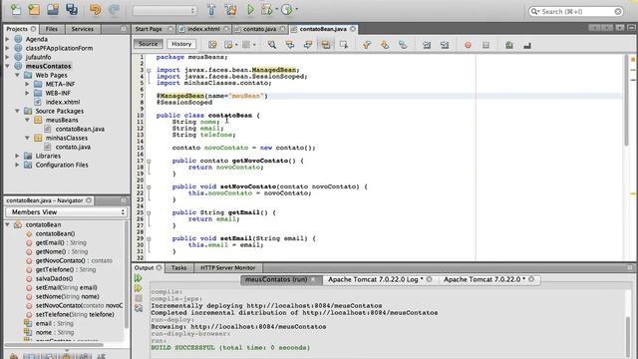The width and height of the screenshot is (638, 359).
Task: Click the Redo arrow icon
Action: (x=114, y=9)
